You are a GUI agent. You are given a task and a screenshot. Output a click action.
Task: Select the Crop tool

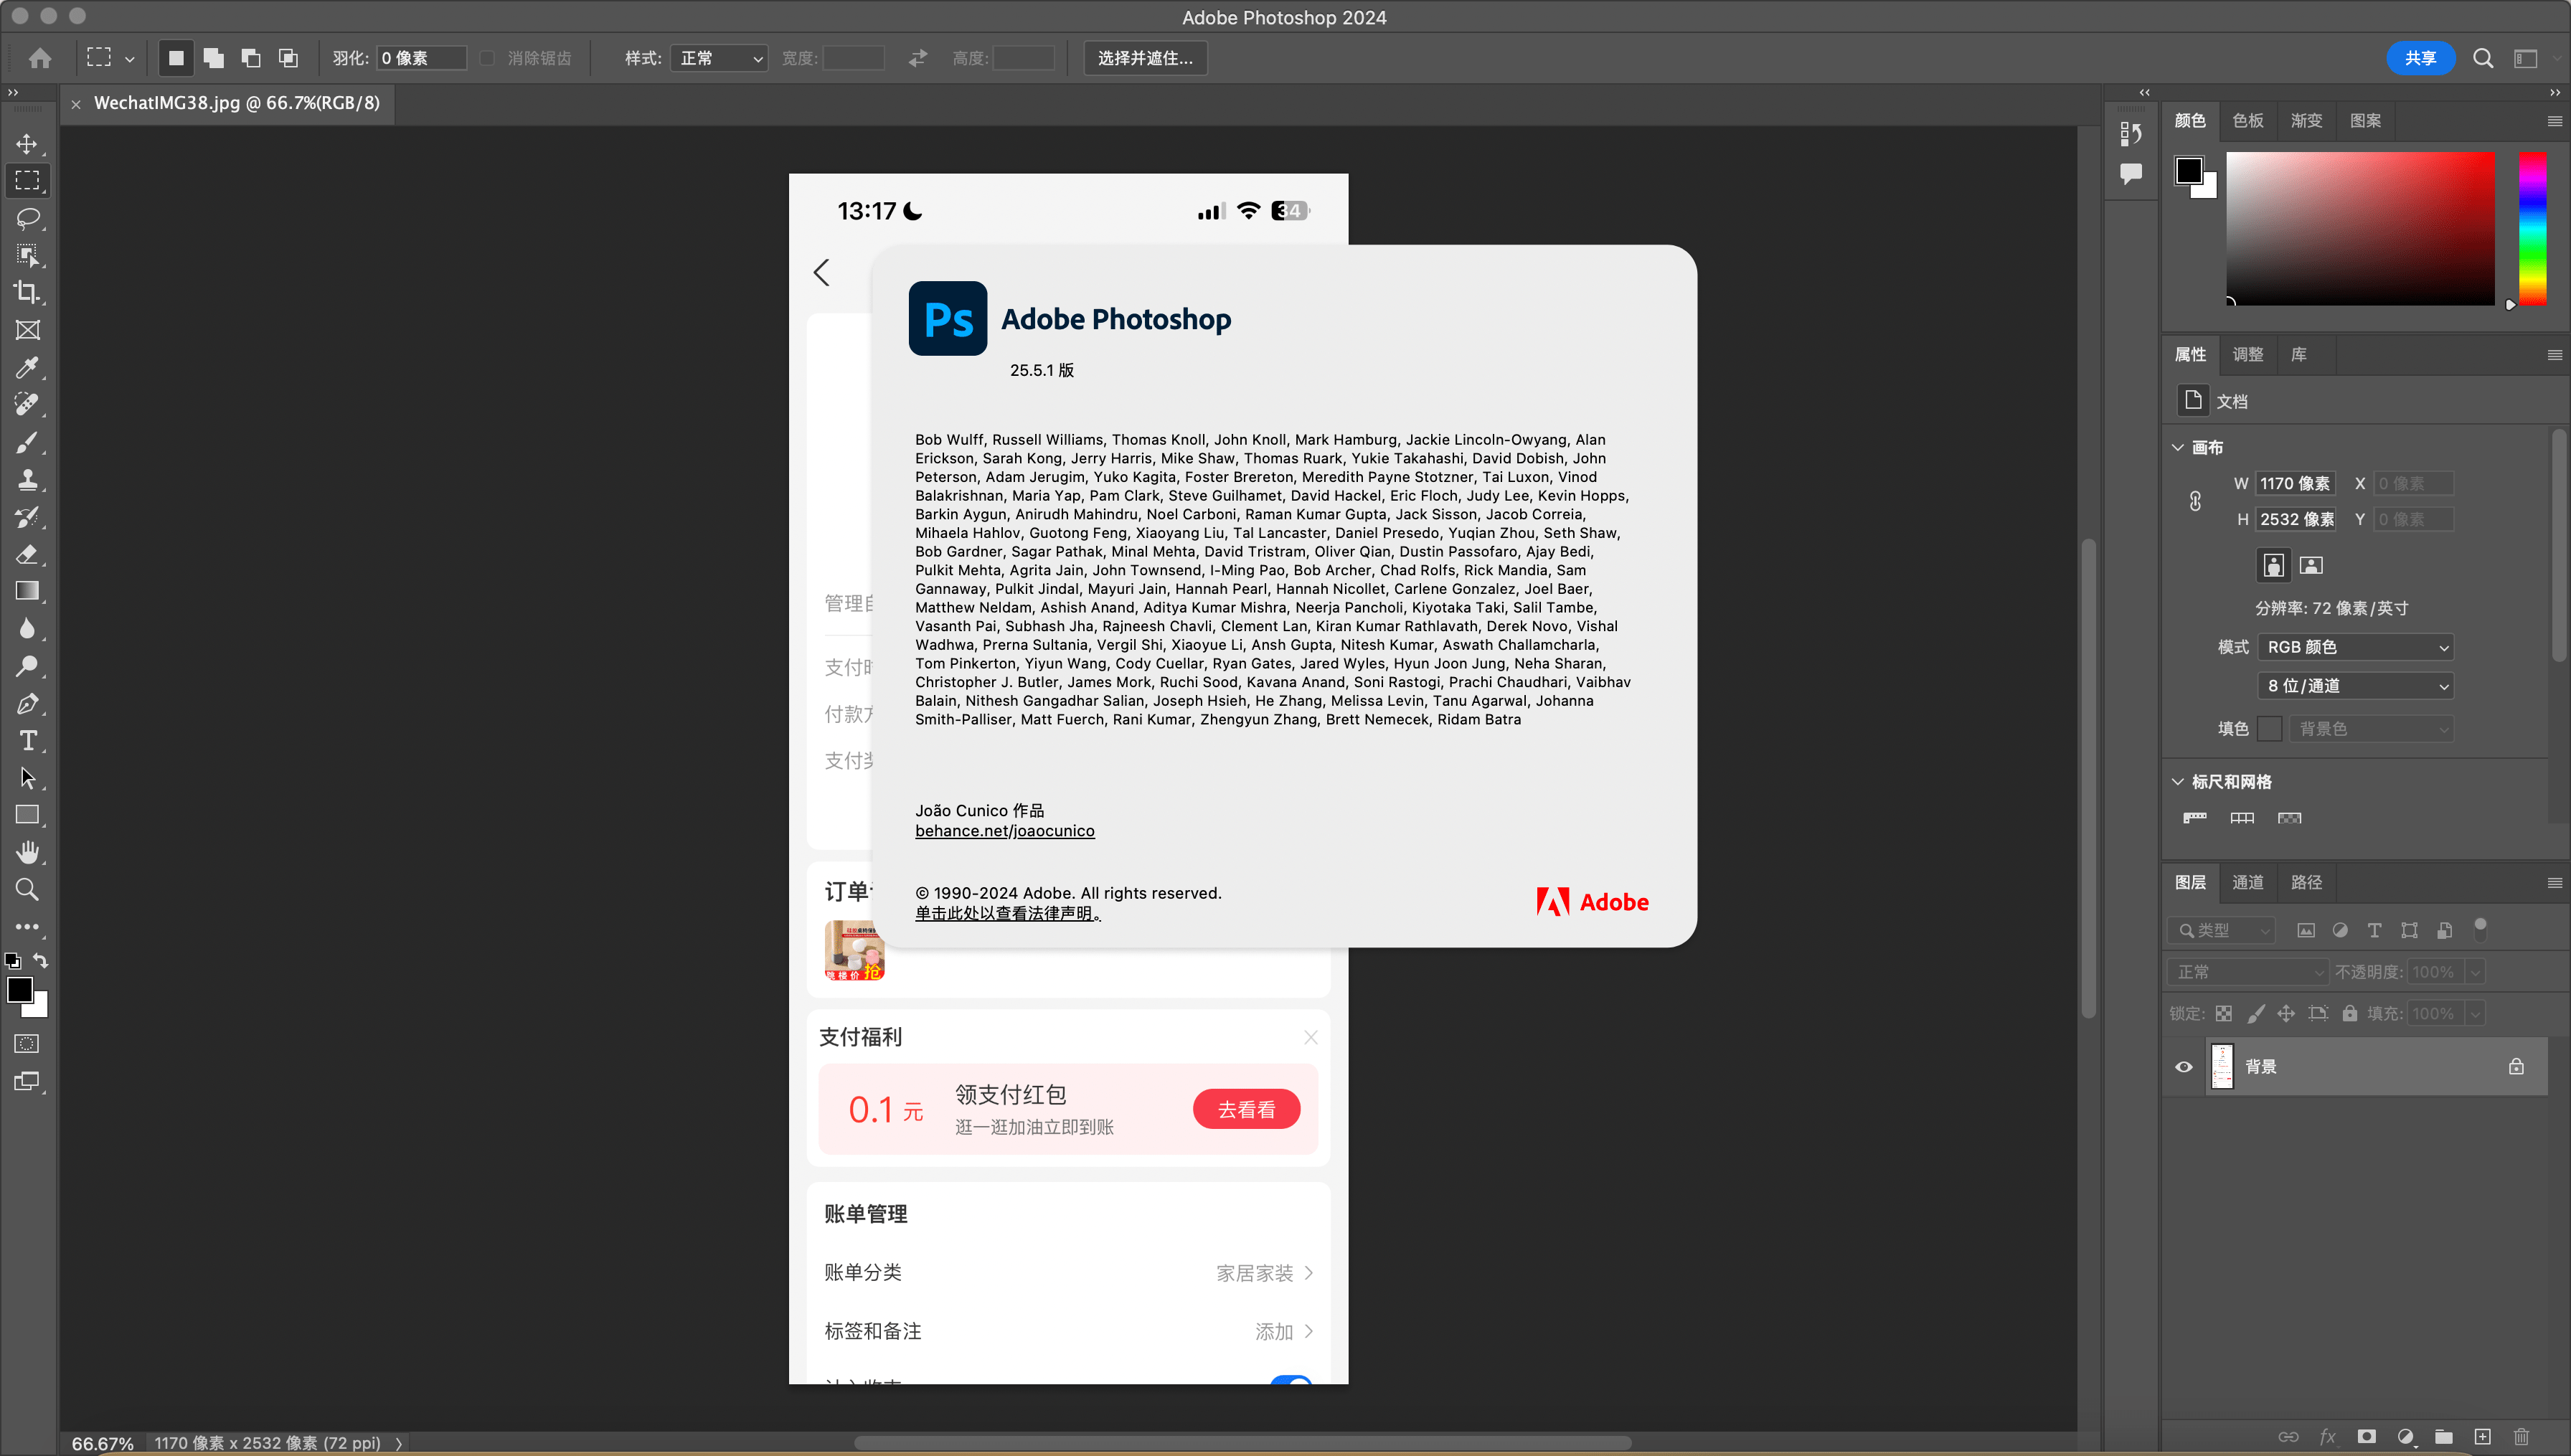[x=27, y=292]
